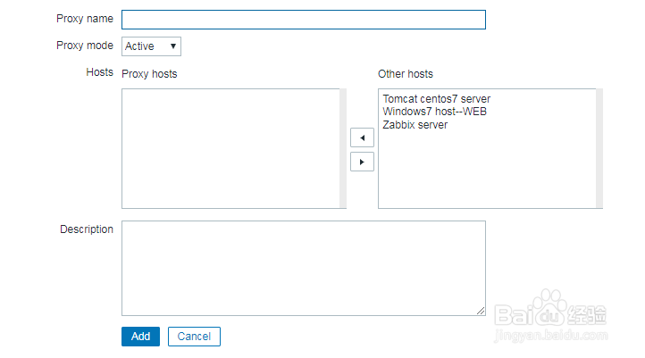The image size is (645, 358).
Task: Select Tomcat centos7 server in Other hosts
Action: (436, 99)
